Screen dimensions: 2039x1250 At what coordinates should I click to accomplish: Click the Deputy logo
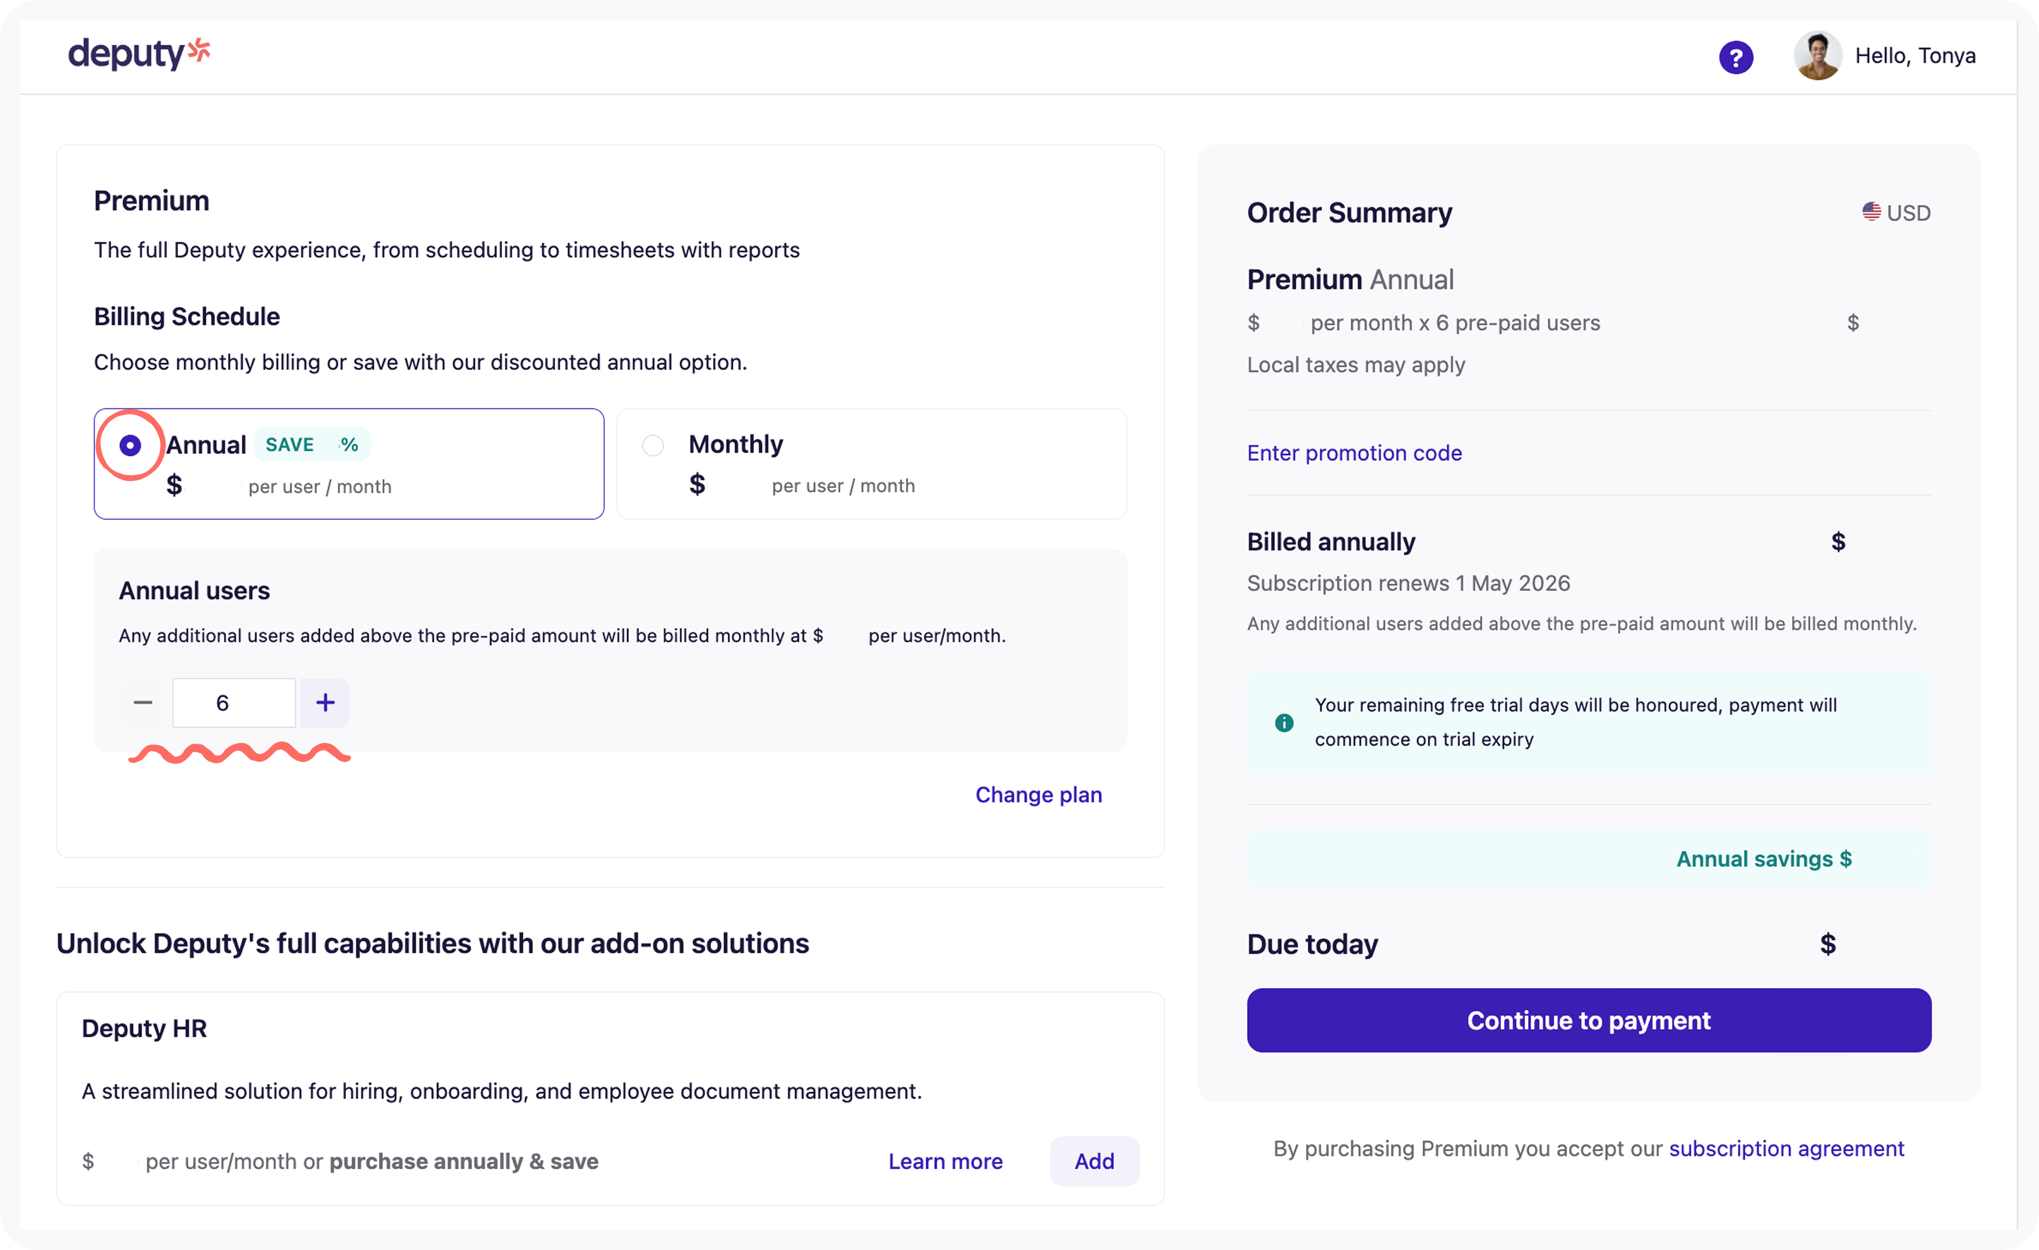(x=139, y=54)
